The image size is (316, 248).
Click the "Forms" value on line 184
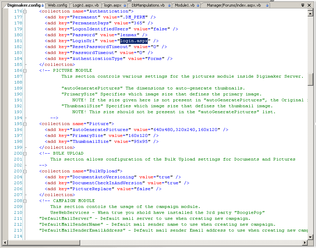coord(155,59)
